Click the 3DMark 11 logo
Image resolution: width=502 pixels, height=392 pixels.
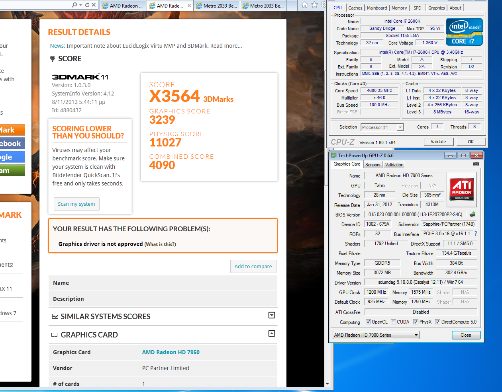coord(80,77)
